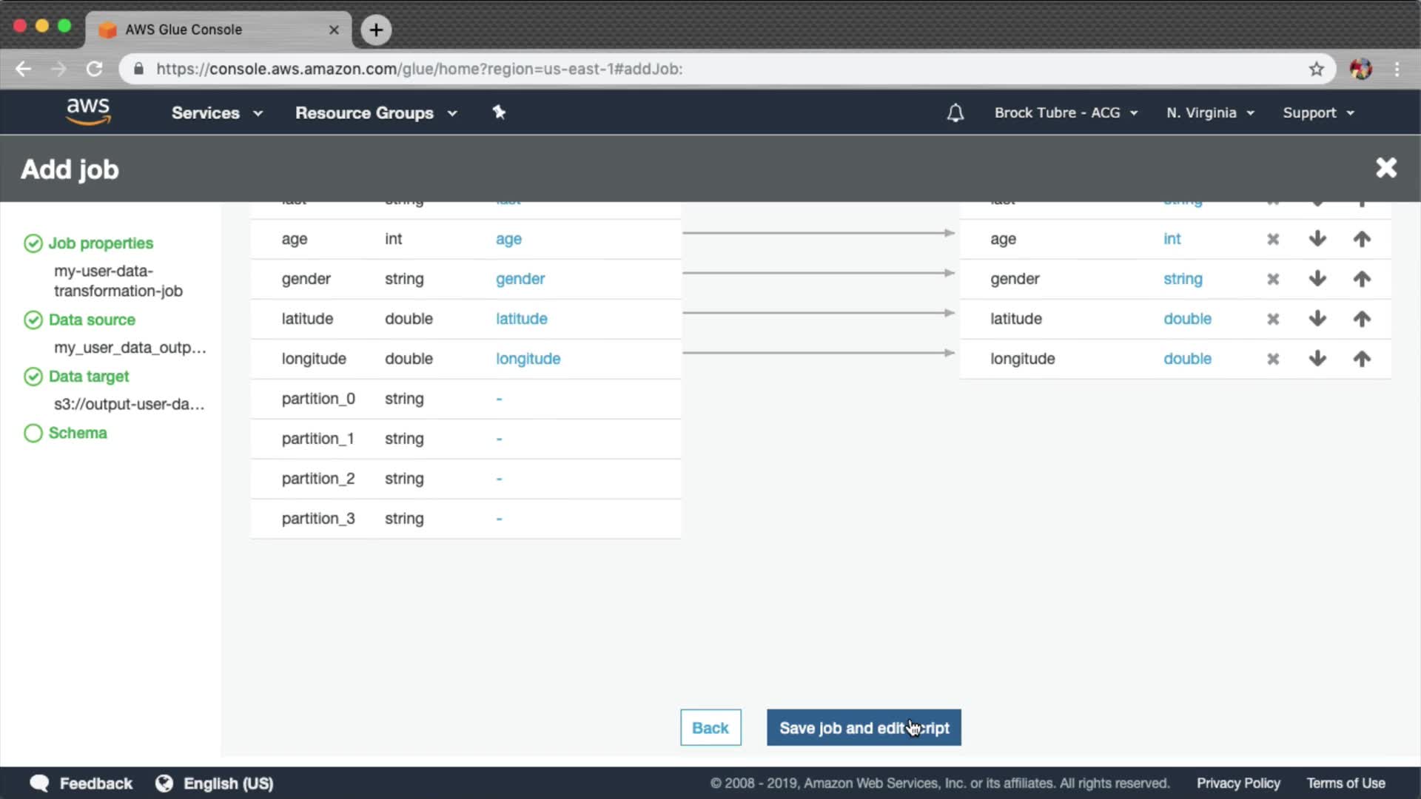The height and width of the screenshot is (799, 1421).
Task: Move latitude target column up
Action: [x=1362, y=319]
